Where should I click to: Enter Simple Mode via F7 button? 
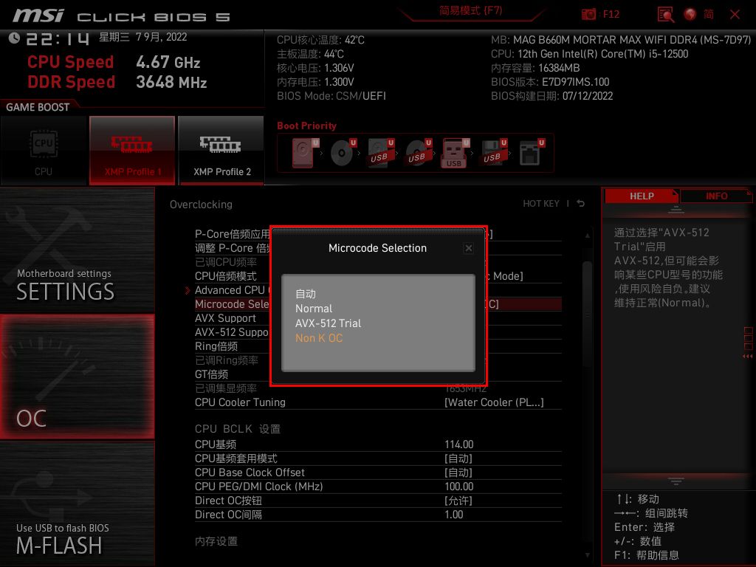pyautogui.click(x=470, y=13)
